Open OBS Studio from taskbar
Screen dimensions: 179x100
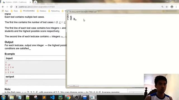point(77,97)
